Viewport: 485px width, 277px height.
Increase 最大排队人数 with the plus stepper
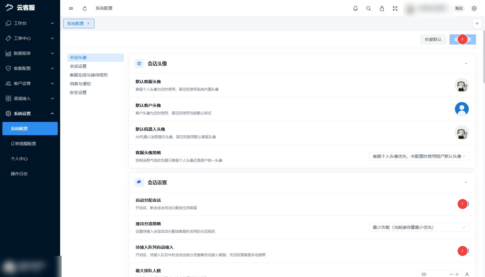point(457,274)
